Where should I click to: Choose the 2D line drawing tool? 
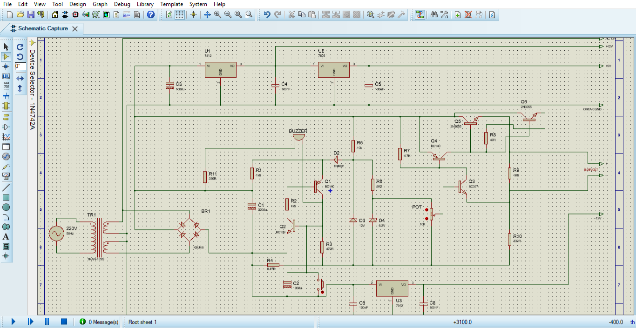coord(6,187)
